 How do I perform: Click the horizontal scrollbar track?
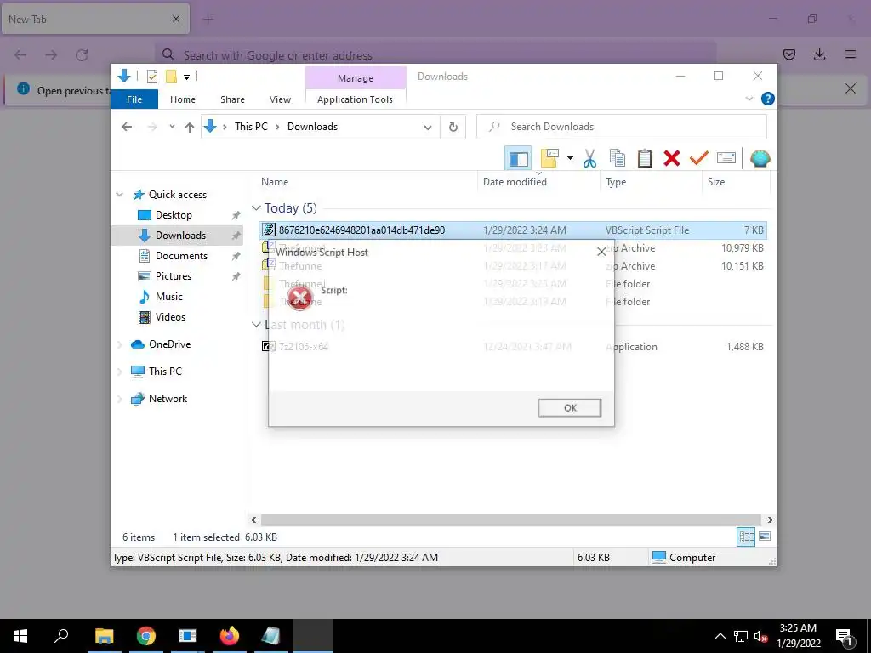tap(511, 520)
